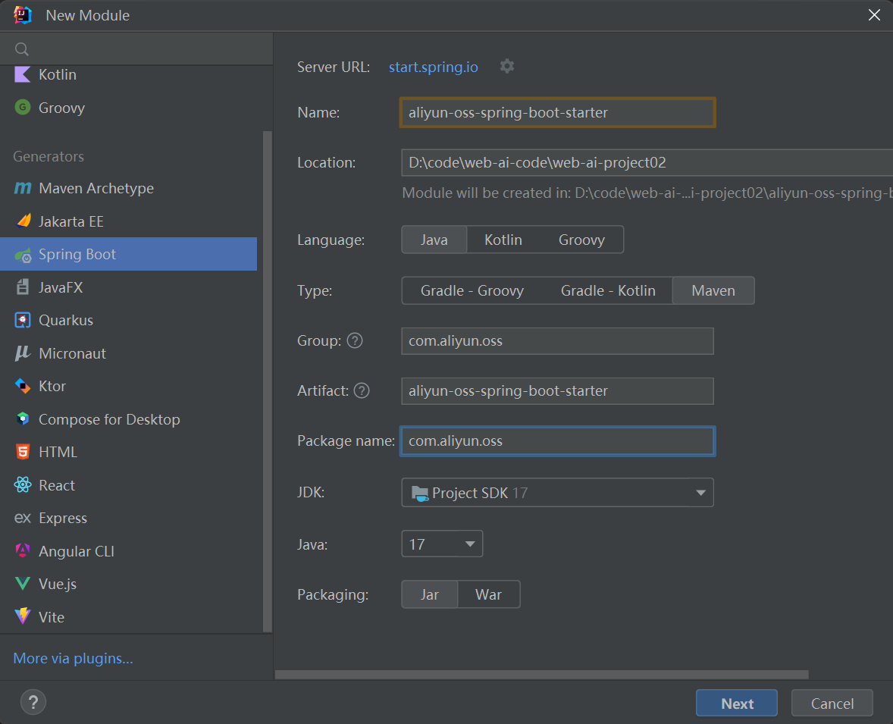Choose Gradle - Kotlin build type
This screenshot has height=724, width=893.
pyautogui.click(x=608, y=290)
